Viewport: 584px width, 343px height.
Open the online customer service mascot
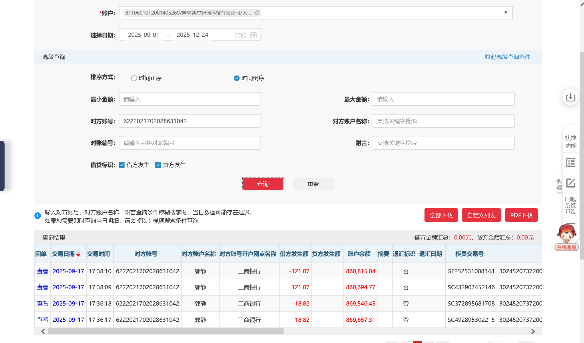click(x=567, y=237)
